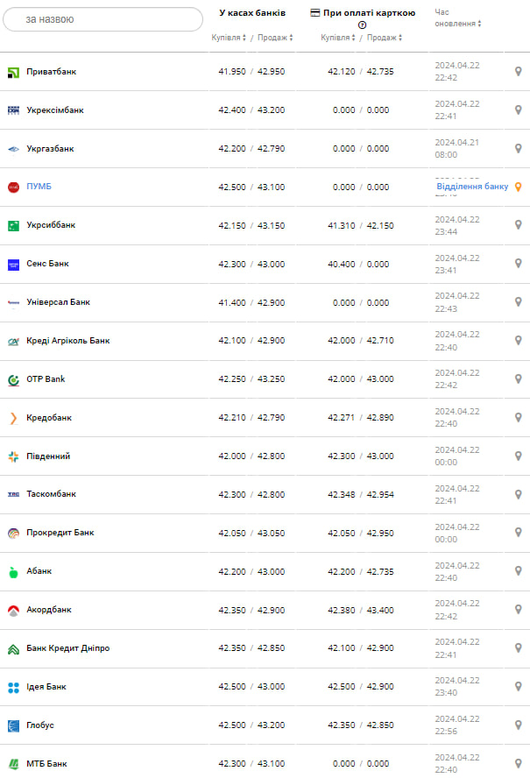Click the orange map pin for ПУМБ
The height and width of the screenshot is (778, 530).
pyautogui.click(x=518, y=187)
